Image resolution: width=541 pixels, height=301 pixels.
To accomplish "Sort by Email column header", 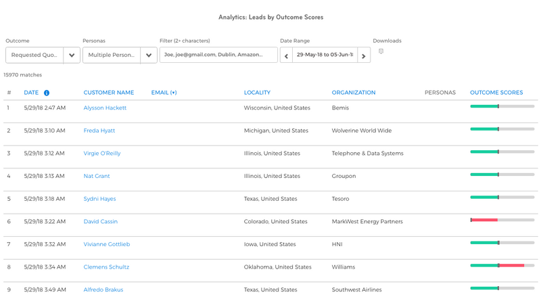I will click(x=164, y=93).
